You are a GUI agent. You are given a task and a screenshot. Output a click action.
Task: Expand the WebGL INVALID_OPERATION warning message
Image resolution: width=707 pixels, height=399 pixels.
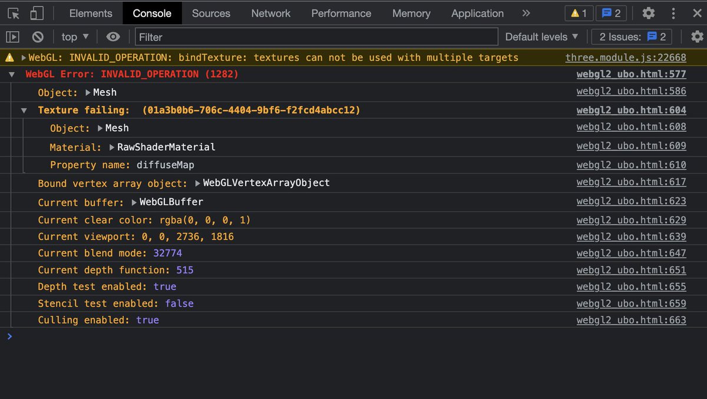point(24,58)
